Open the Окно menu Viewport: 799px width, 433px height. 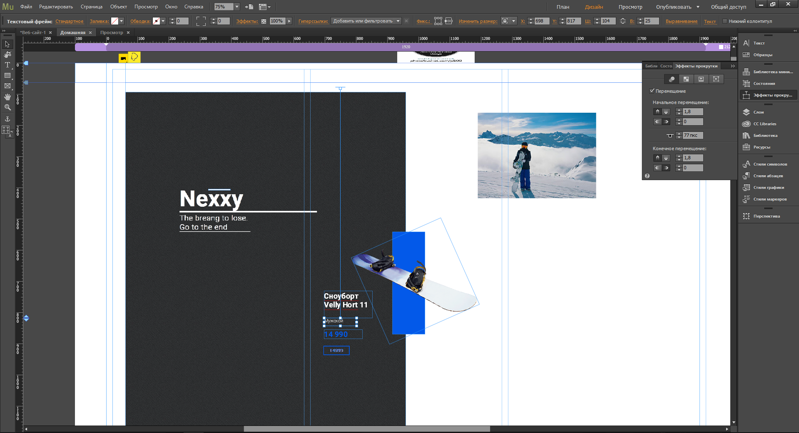click(x=171, y=7)
